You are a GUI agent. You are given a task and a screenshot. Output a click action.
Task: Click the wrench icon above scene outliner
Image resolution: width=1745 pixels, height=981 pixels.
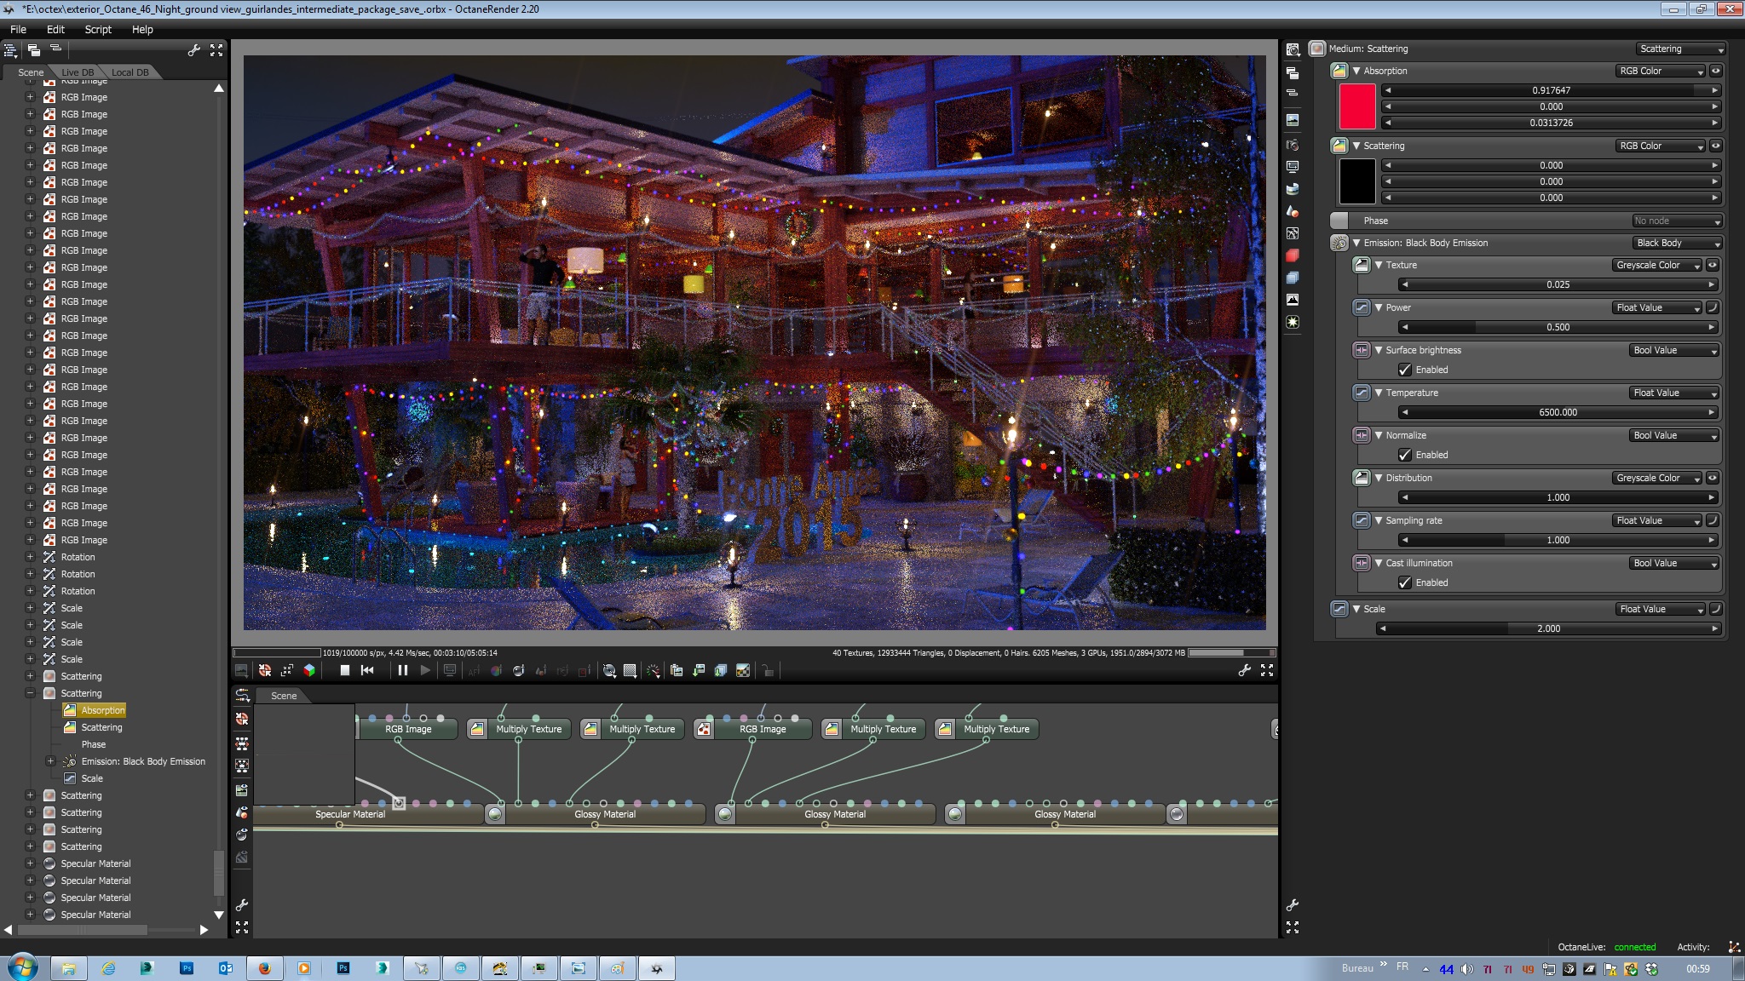(193, 50)
